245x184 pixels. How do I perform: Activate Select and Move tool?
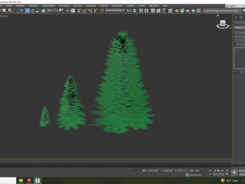[27, 11]
